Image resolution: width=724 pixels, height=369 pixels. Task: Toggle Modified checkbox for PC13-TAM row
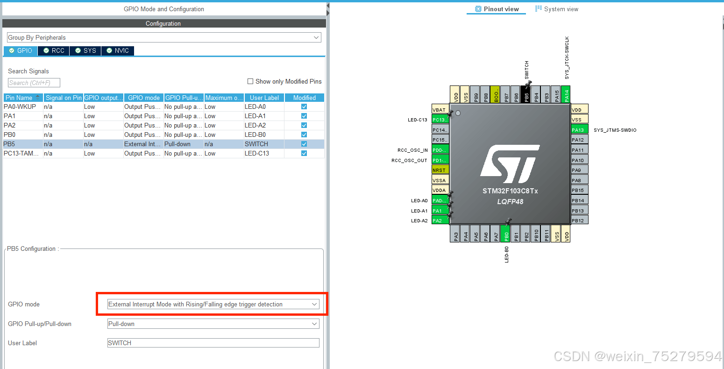pyautogui.click(x=304, y=153)
